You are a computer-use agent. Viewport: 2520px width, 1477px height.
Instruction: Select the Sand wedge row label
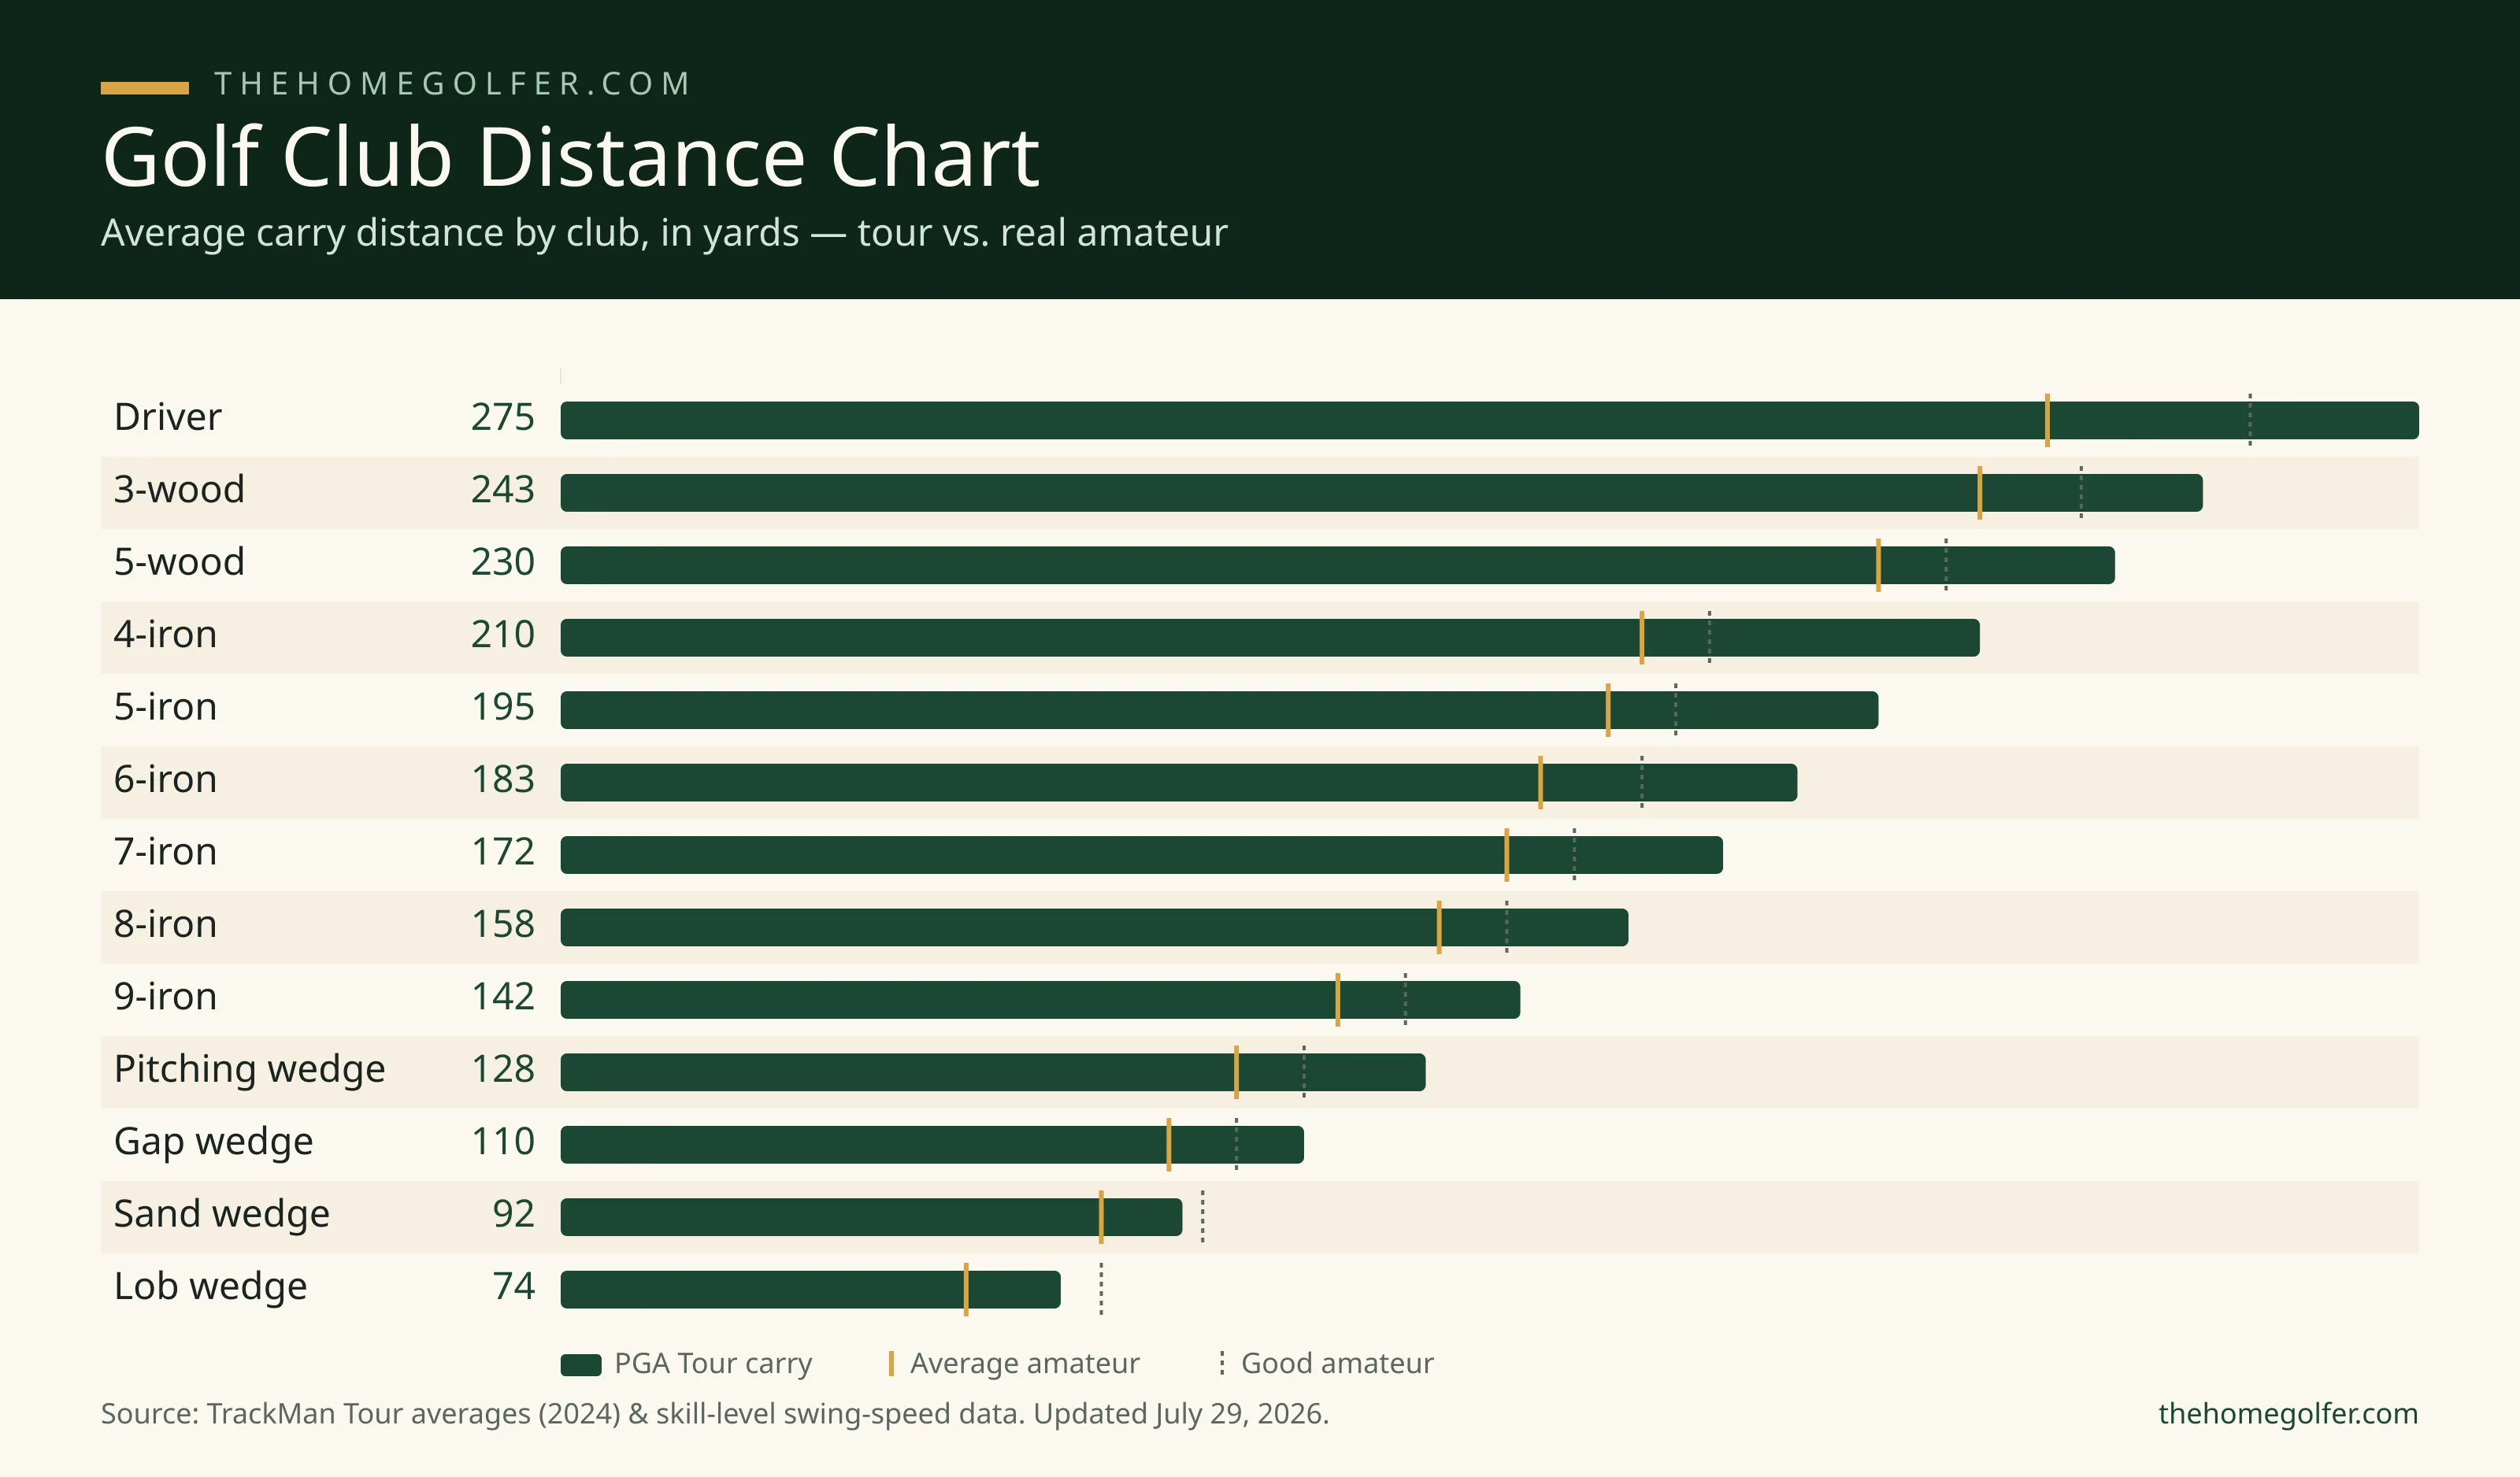[221, 1215]
